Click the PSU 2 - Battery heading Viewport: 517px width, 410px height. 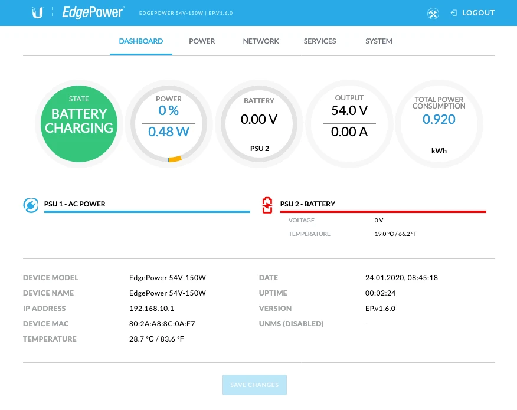coord(307,204)
